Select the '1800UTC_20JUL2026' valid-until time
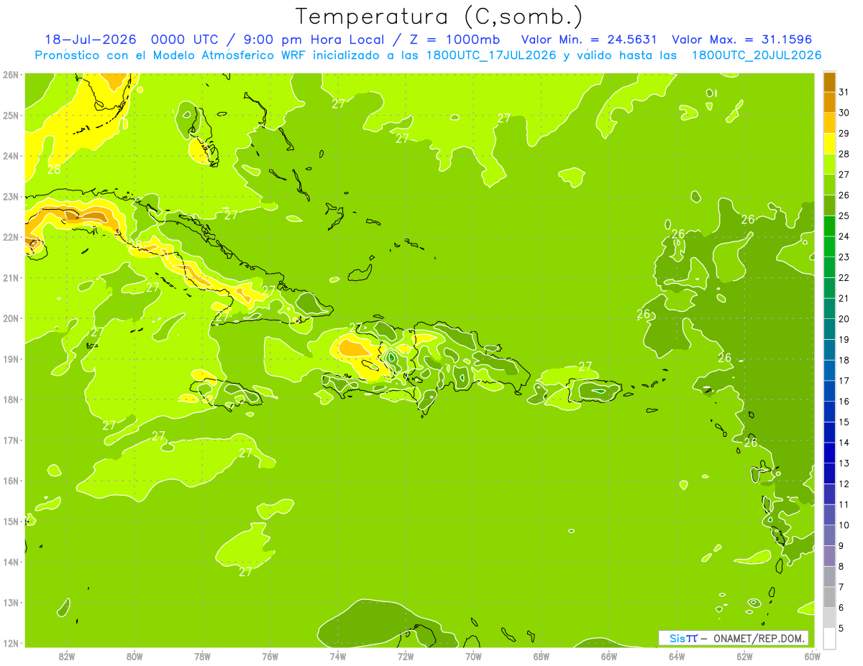Viewport: 863px width, 666px height. (756, 55)
